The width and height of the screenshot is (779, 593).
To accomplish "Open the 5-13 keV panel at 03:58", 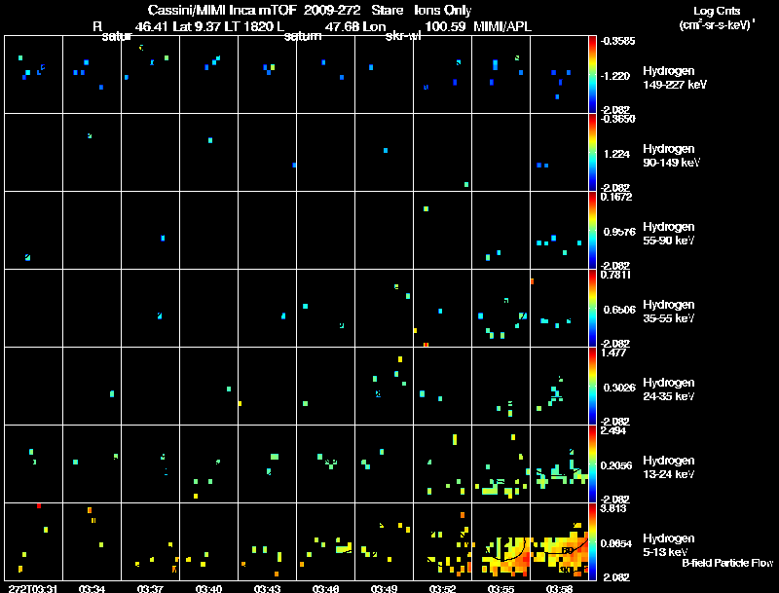I will (x=559, y=541).
